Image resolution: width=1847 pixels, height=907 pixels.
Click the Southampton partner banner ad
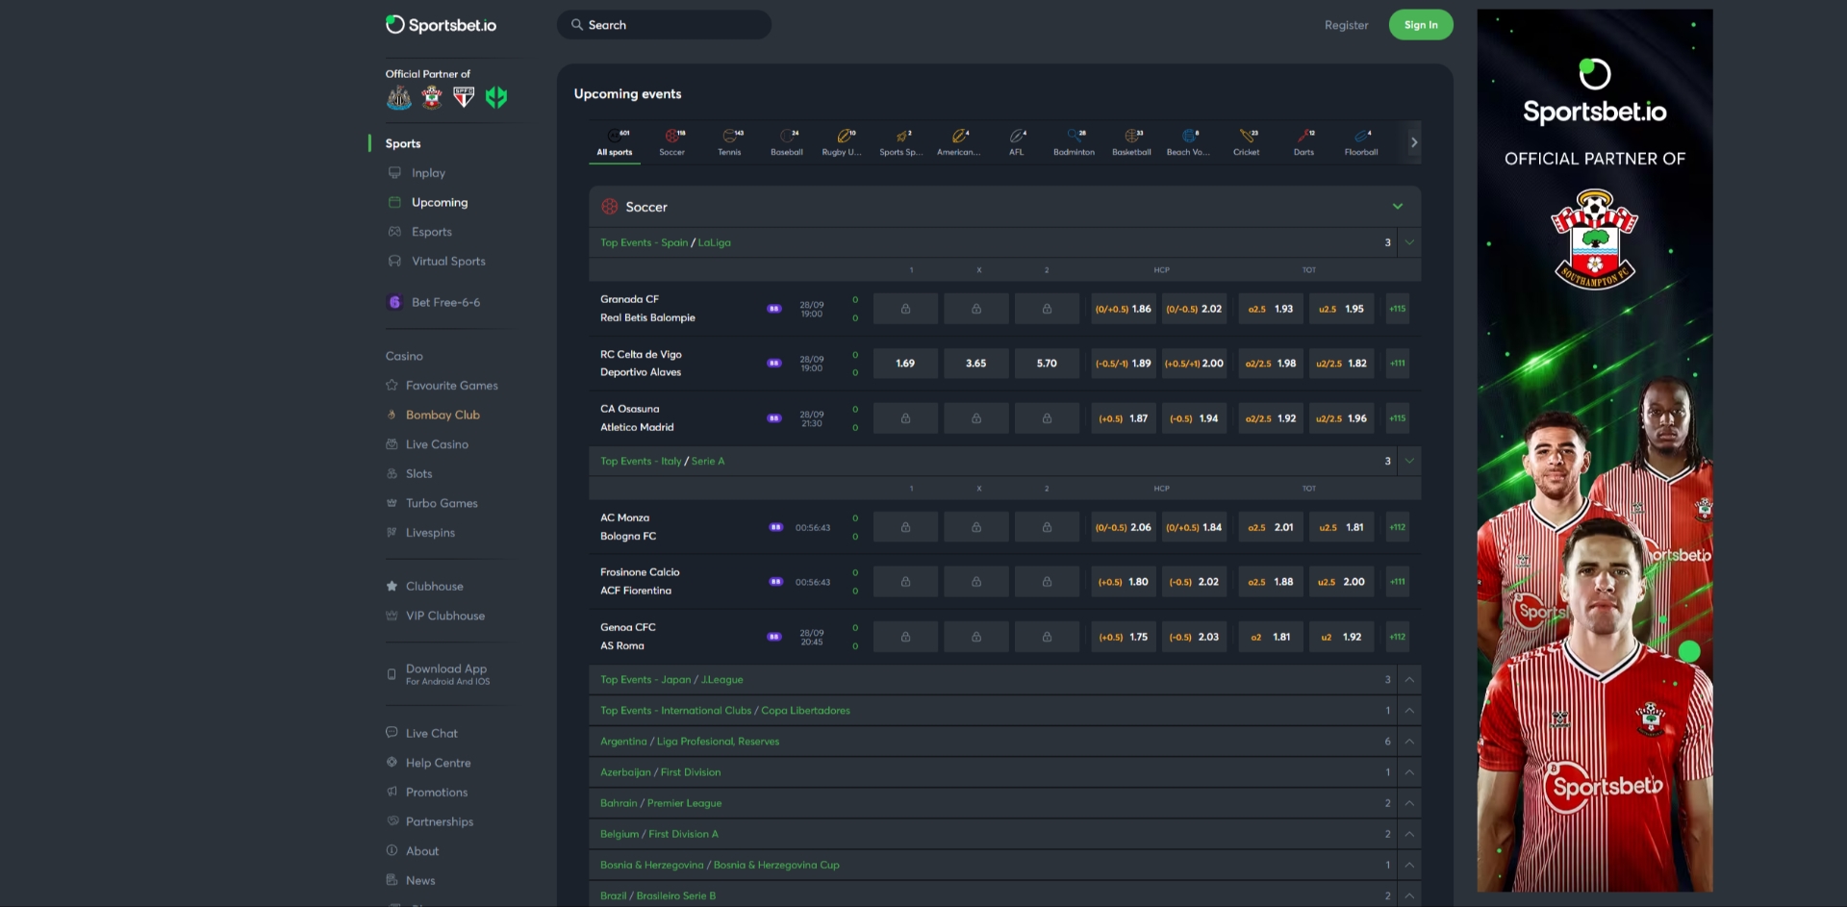pos(1595,450)
